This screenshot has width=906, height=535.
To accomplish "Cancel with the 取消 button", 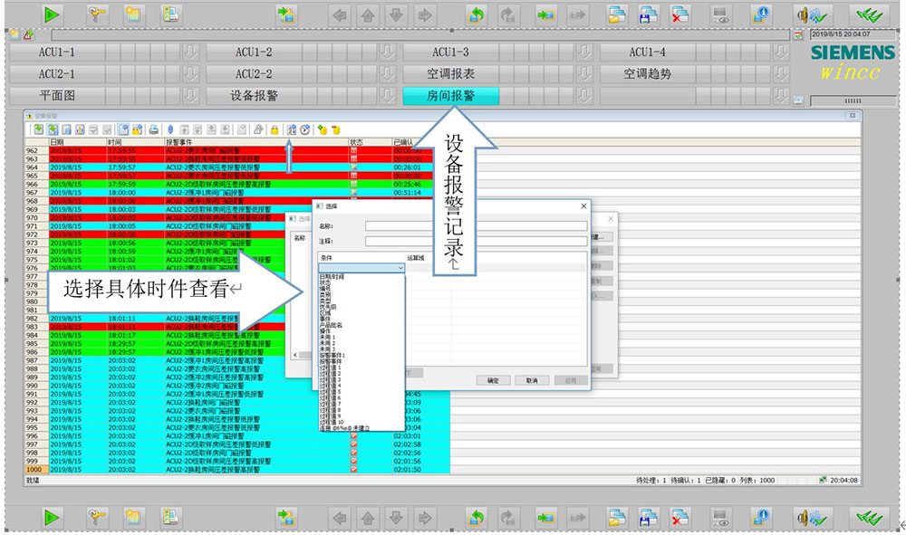I will pyautogui.click(x=532, y=380).
